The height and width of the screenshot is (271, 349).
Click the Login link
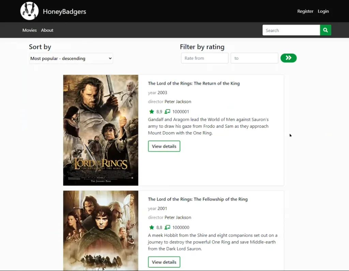[323, 11]
